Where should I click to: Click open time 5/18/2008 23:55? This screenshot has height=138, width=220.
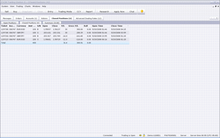coord(100,36)
